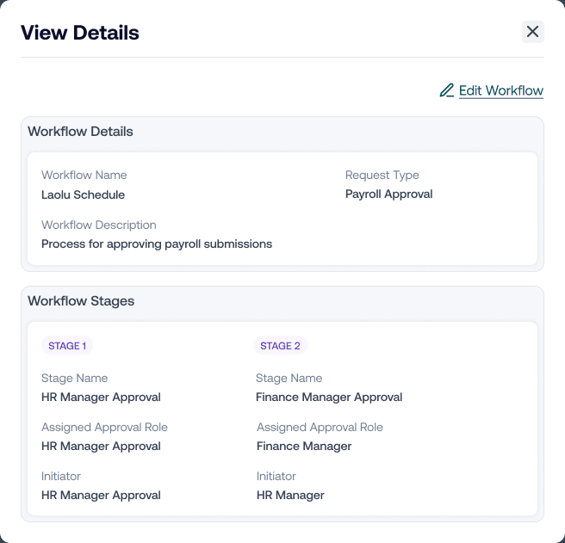Viewport: 565px width, 543px height.
Task: Select Stage 2 initiator HR Manager
Action: click(x=290, y=495)
